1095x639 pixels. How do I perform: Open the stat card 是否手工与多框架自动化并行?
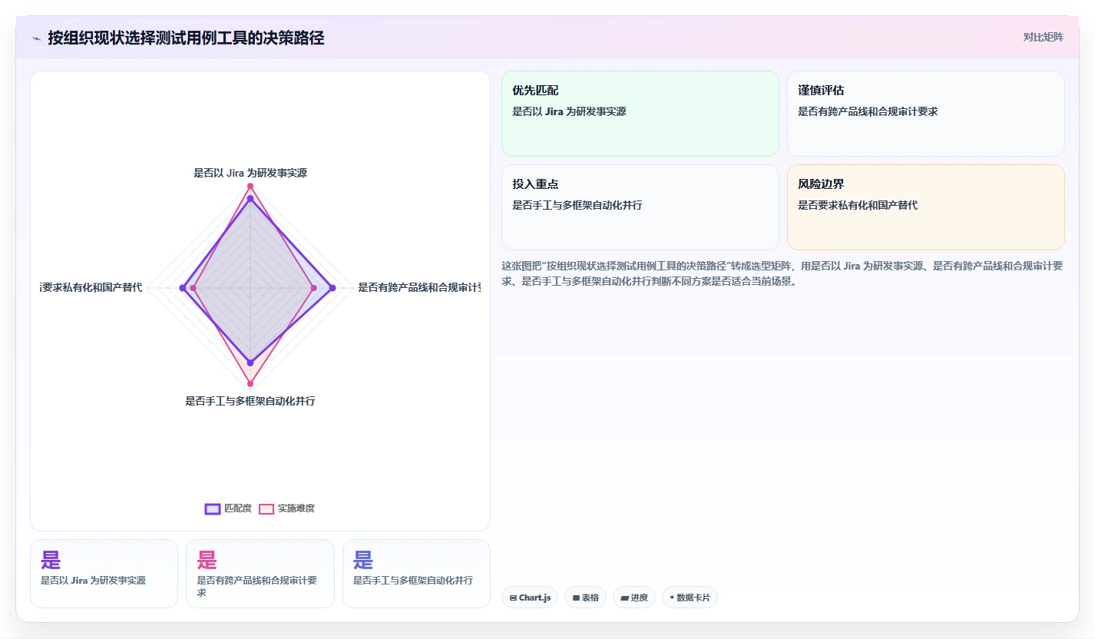click(416, 574)
